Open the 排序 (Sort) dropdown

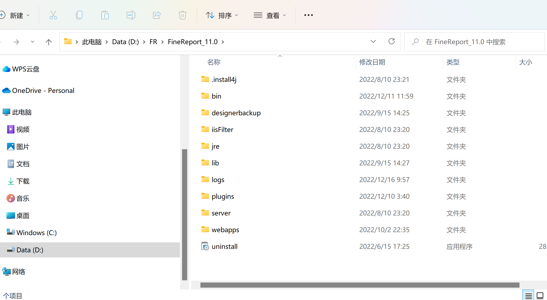[x=222, y=15]
